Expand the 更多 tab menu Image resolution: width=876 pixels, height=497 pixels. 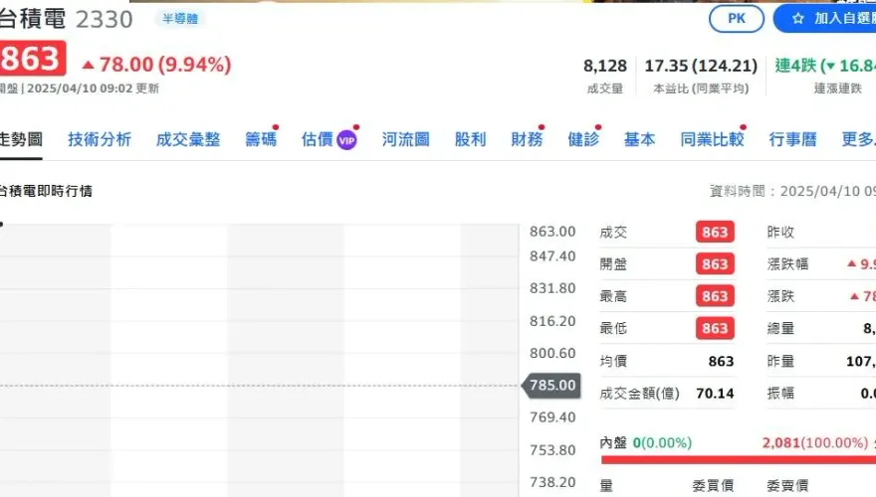(859, 139)
